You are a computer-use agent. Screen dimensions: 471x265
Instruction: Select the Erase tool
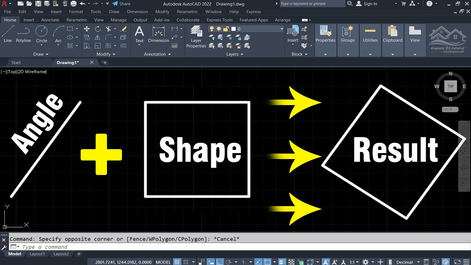click(x=124, y=29)
